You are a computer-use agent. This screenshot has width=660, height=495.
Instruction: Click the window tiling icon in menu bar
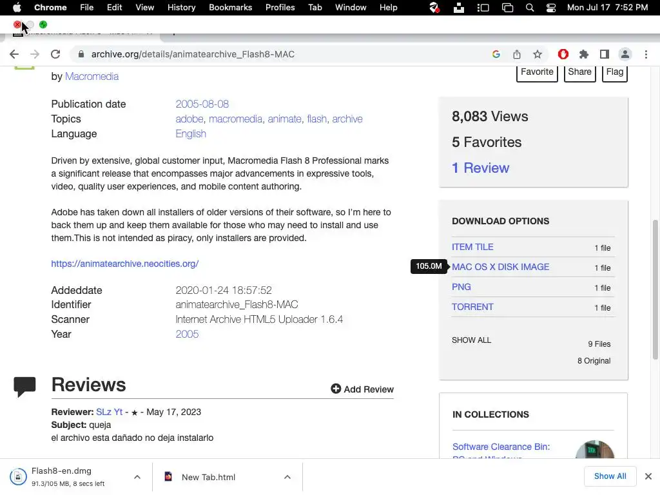click(x=508, y=8)
